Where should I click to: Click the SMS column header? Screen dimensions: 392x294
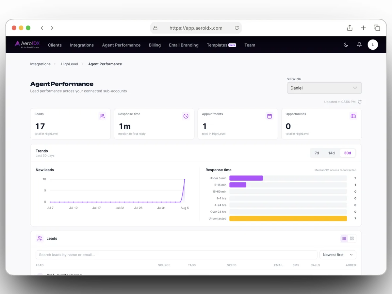tap(296, 265)
